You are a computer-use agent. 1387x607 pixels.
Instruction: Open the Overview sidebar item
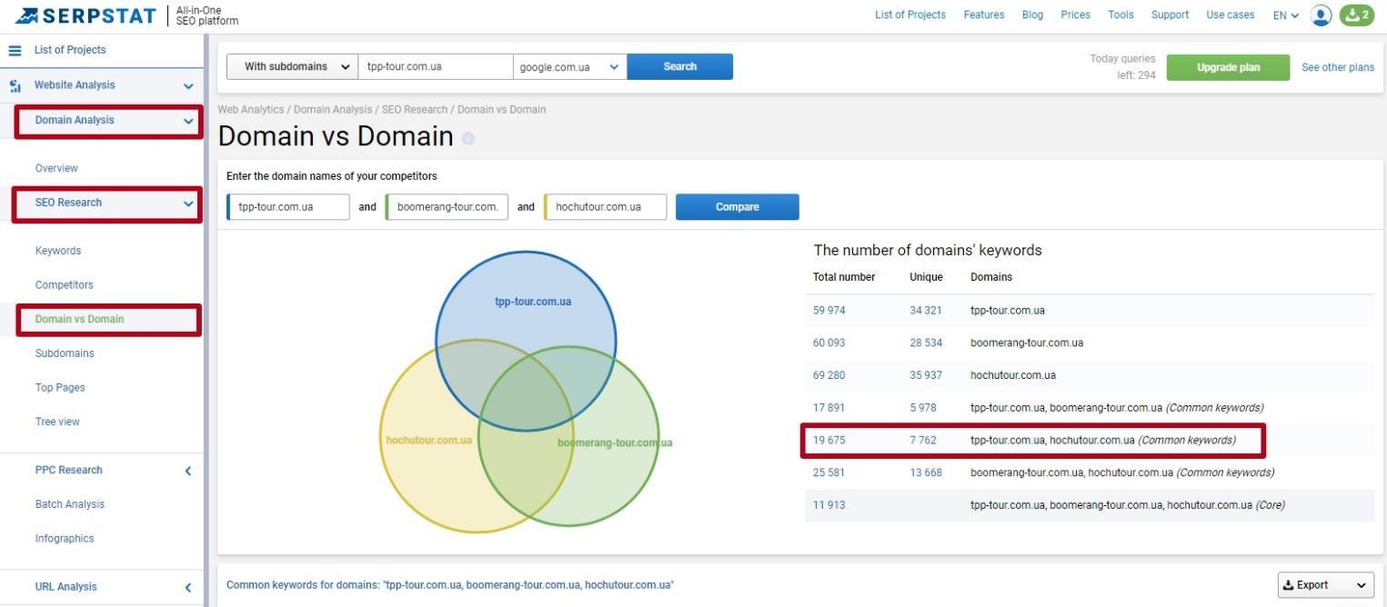click(56, 169)
